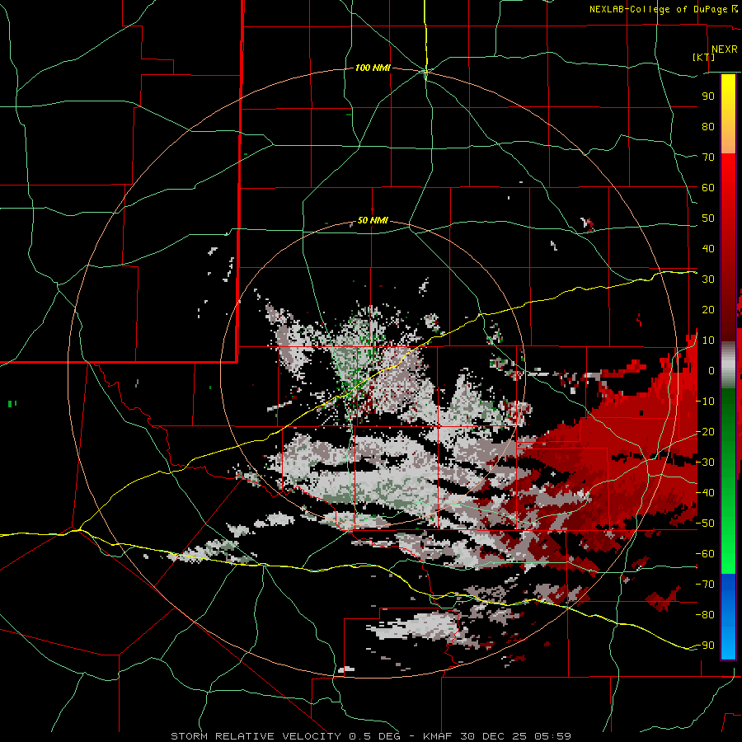The image size is (742, 742).
Task: Click the 30 DEC 25 05:59 timestamp
Action: (x=515, y=736)
